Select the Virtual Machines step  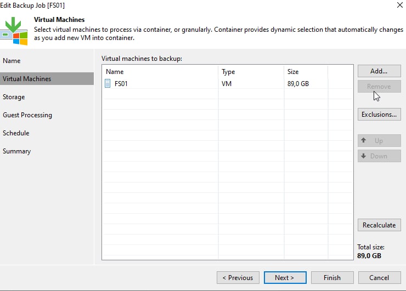(x=27, y=79)
